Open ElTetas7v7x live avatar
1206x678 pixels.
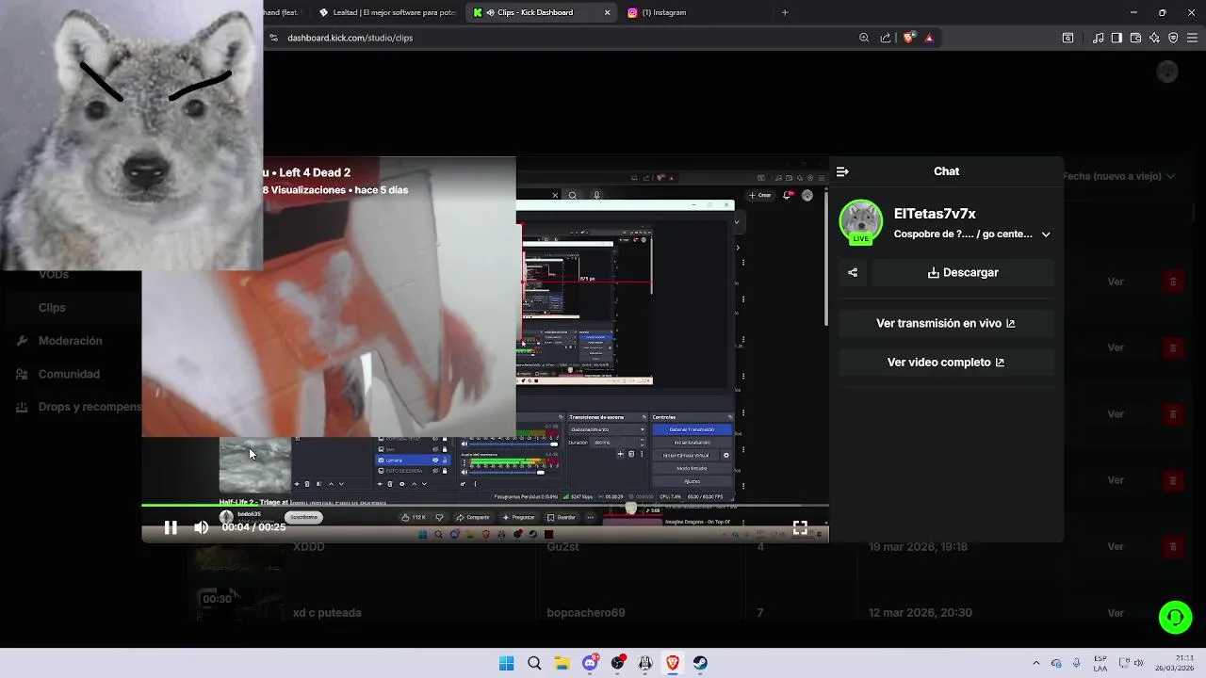coord(861,221)
